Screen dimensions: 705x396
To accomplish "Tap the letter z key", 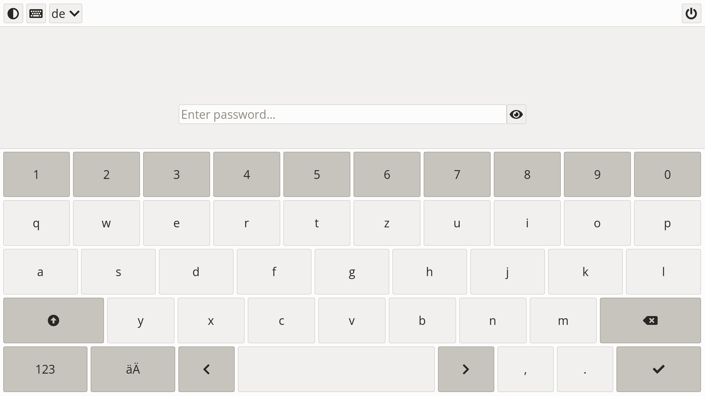I will tap(387, 223).
